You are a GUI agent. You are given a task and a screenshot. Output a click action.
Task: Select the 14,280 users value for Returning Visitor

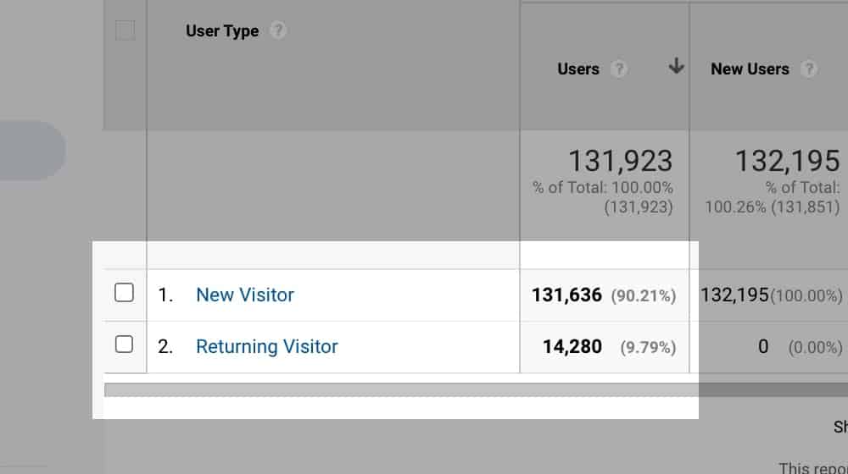(572, 346)
